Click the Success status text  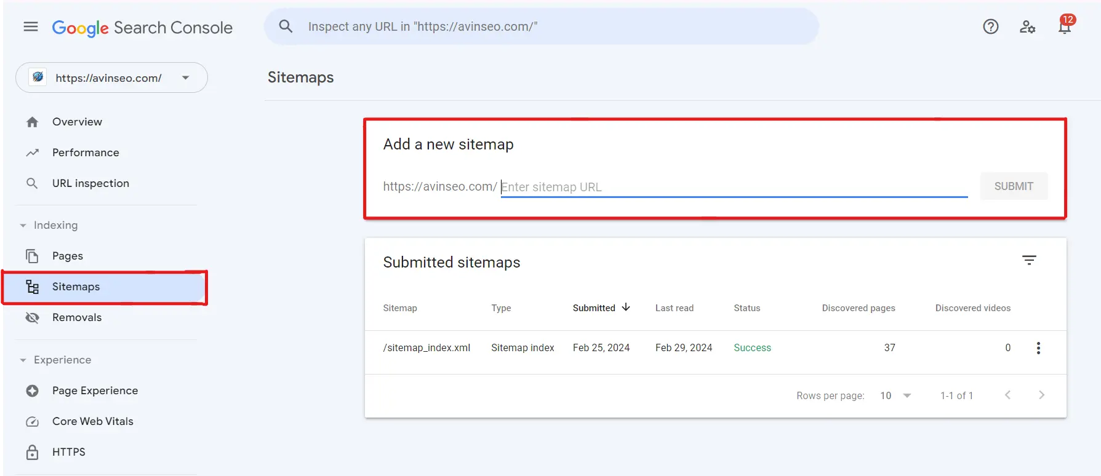(752, 347)
